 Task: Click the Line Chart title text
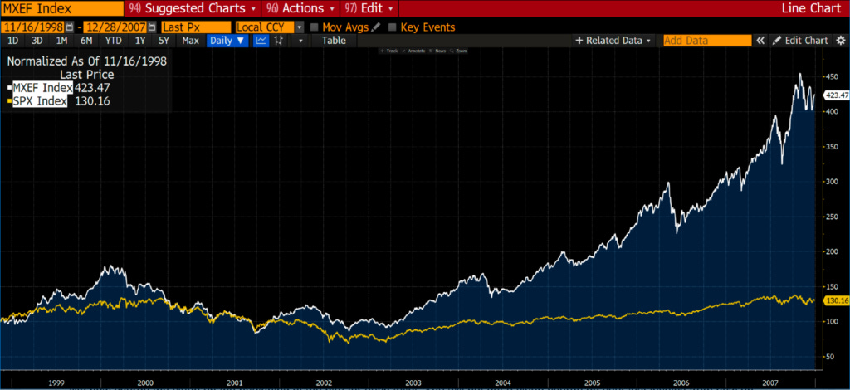[812, 8]
